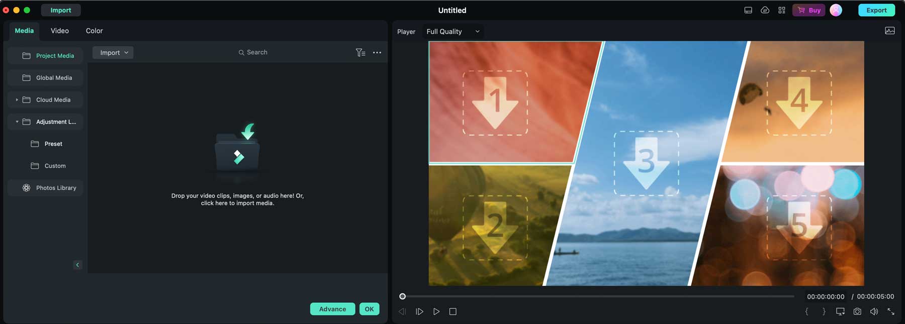Switch to the Color tab
The image size is (905, 324).
point(94,31)
